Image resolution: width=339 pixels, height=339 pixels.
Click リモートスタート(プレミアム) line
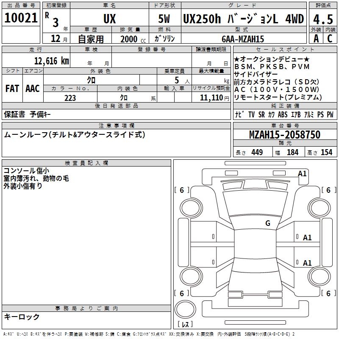click(278, 97)
